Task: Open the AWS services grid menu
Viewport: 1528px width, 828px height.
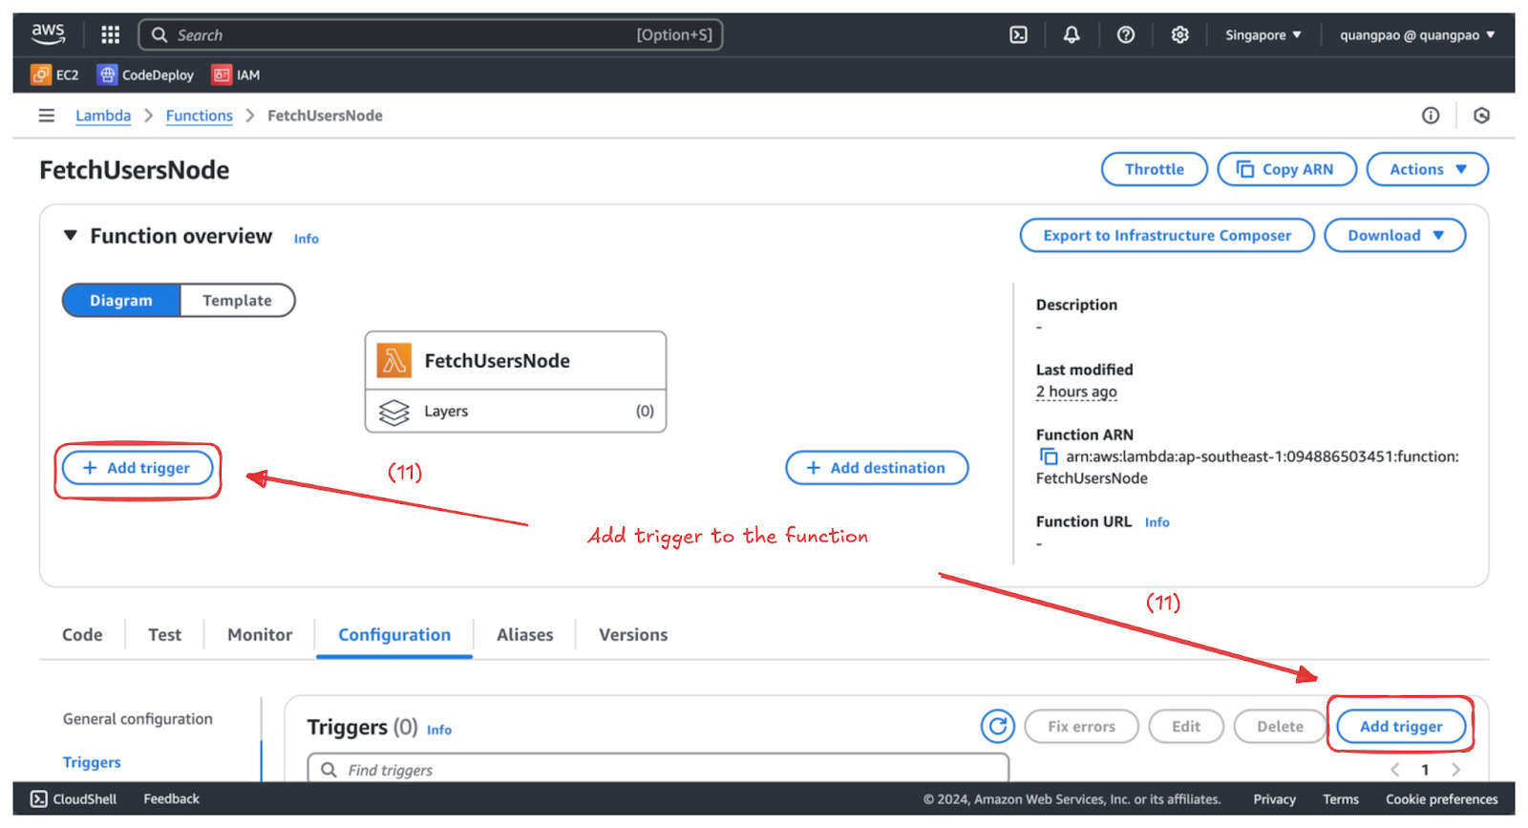Action: pyautogui.click(x=111, y=35)
